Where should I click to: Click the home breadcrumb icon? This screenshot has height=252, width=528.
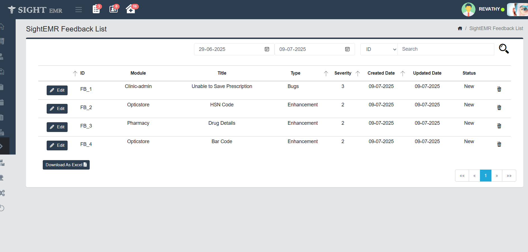460,28
